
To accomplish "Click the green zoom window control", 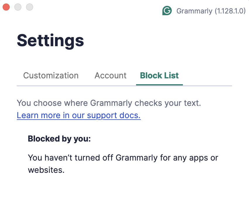I will (29, 7).
